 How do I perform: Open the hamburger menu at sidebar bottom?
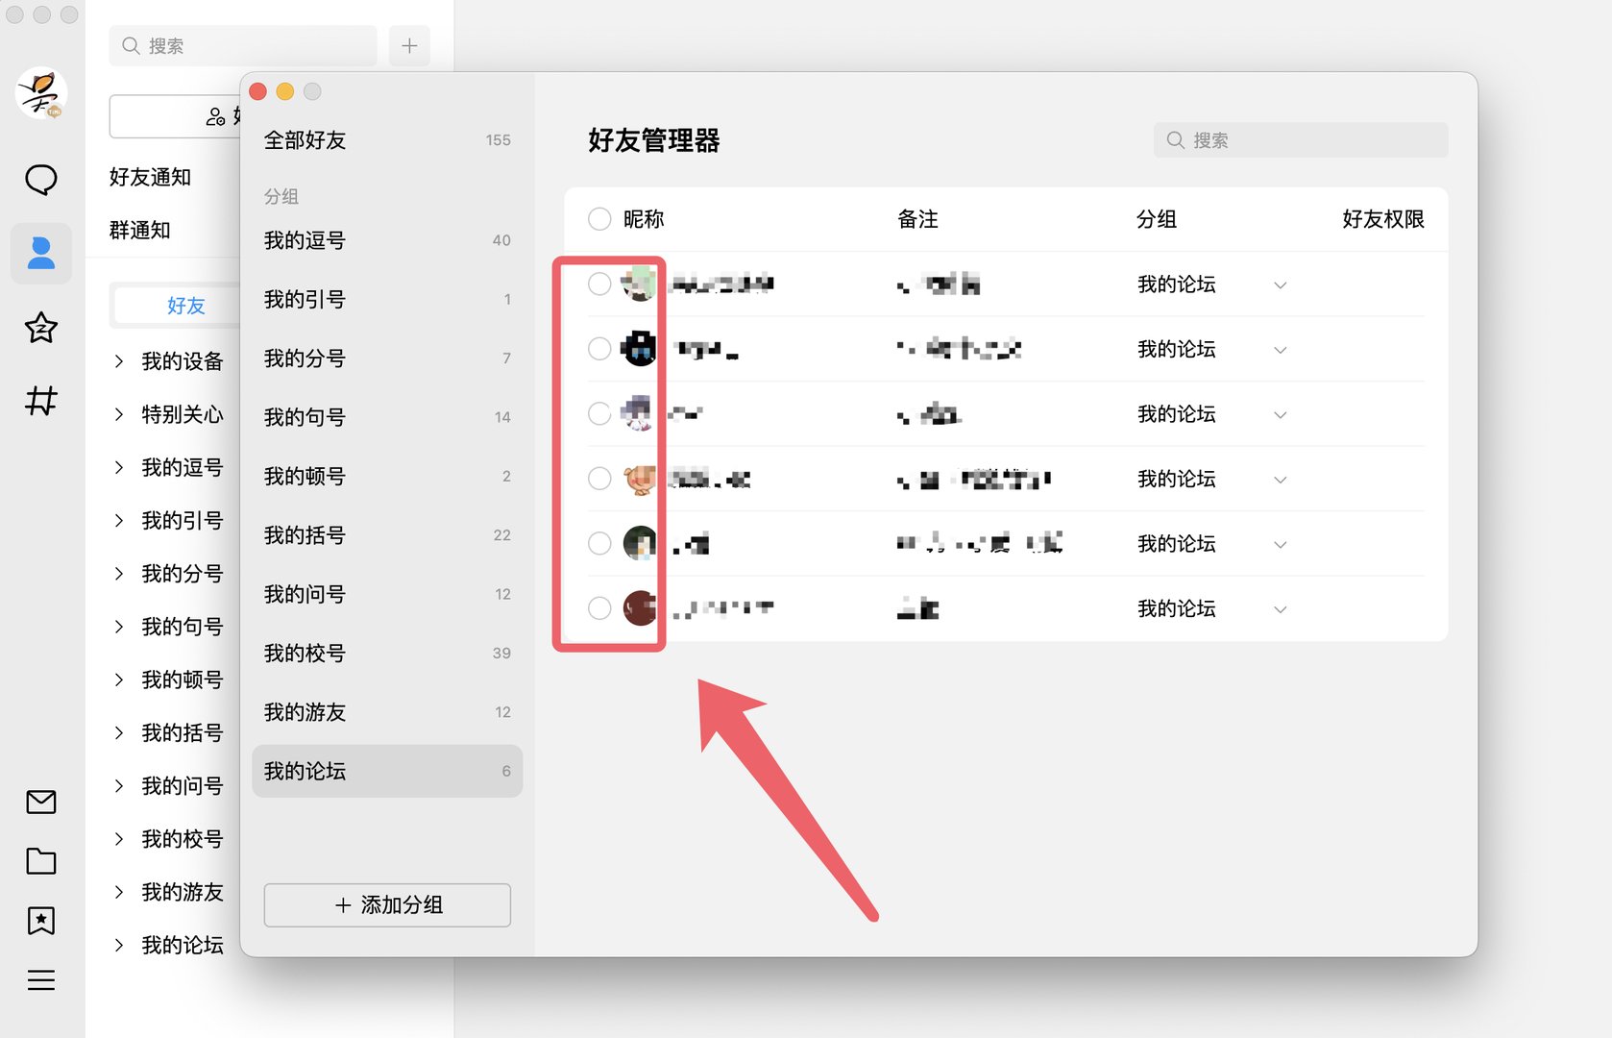(x=41, y=980)
